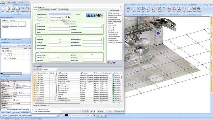Click the filter icon at 3D-Teilestruktur toolbar end
The height and width of the screenshot is (120, 213).
click(x=29, y=46)
